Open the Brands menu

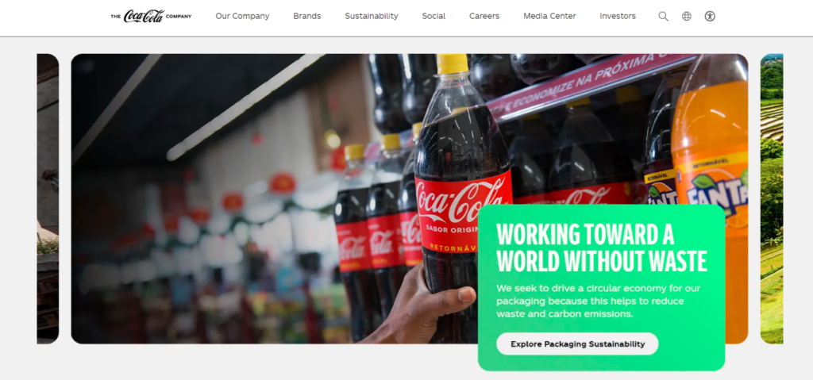pos(307,16)
